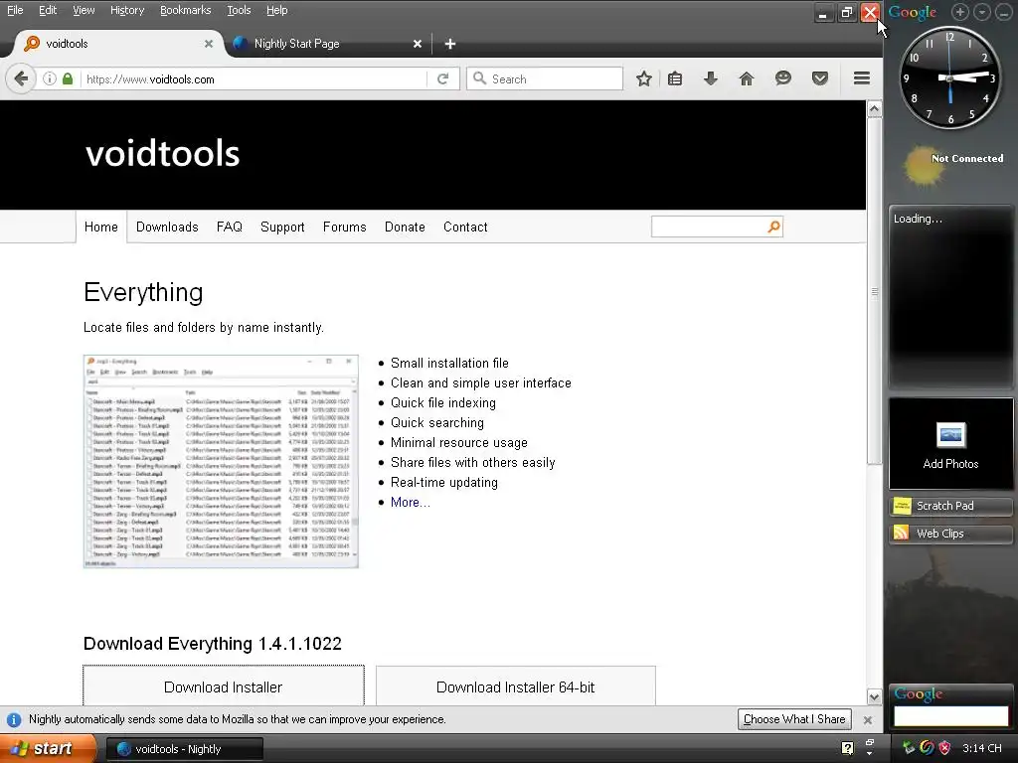Click the orange search icon on voidtools site

(773, 227)
